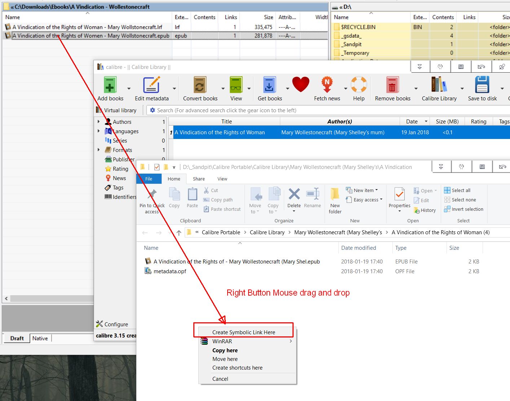Click Paste shortcut in the ribbon

coord(222,209)
